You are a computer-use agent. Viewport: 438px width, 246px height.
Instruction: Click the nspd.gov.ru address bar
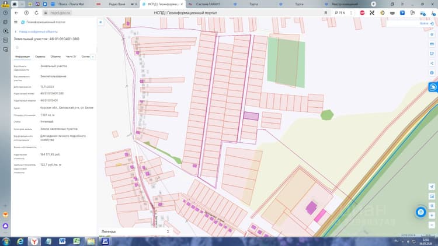61,13
